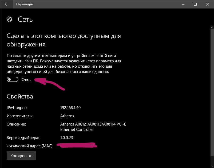The image size is (214, 168).
Task: Click the Параметры window title
Action: [25, 4]
